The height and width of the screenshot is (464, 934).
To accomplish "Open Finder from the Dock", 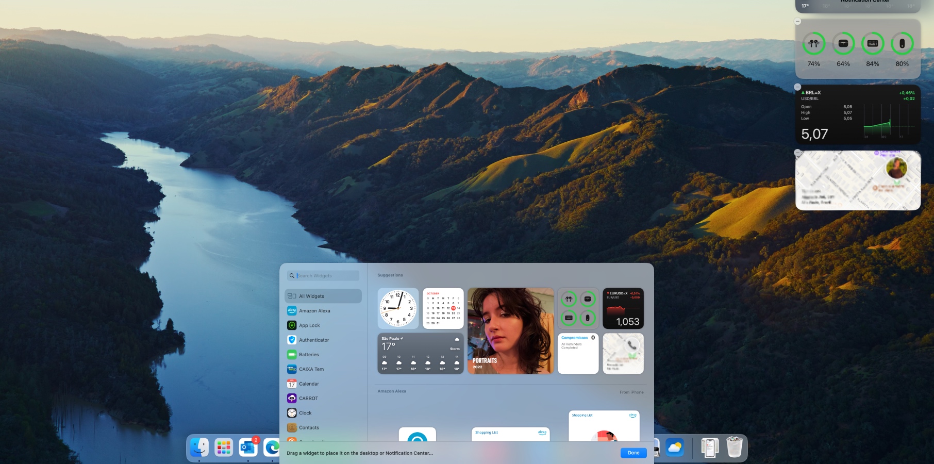I will (199, 447).
